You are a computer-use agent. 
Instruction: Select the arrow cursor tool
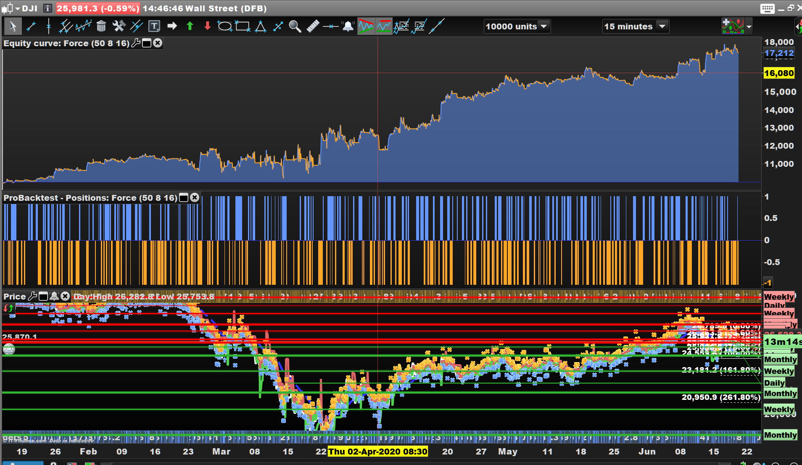point(13,26)
